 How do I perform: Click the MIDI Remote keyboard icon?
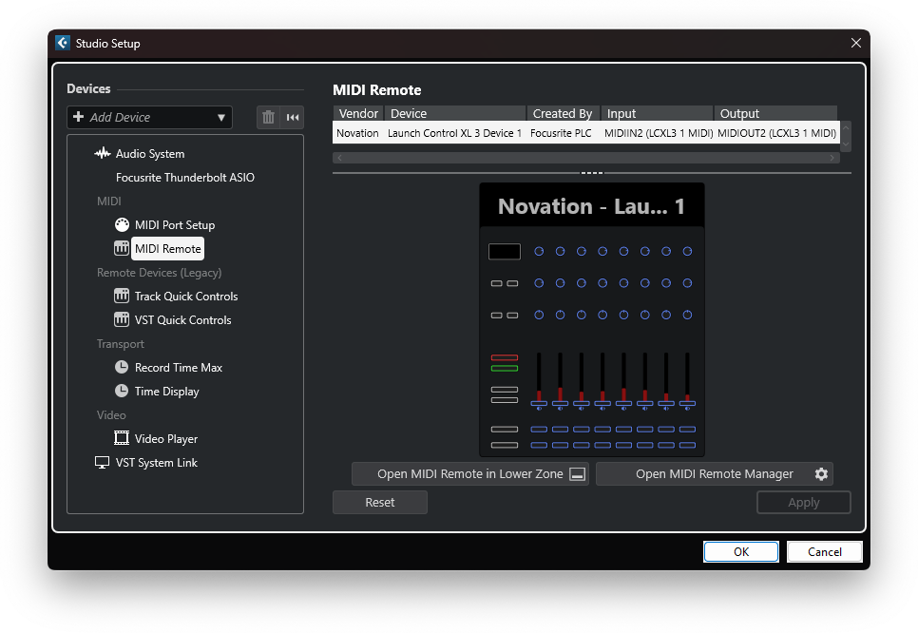(x=122, y=248)
